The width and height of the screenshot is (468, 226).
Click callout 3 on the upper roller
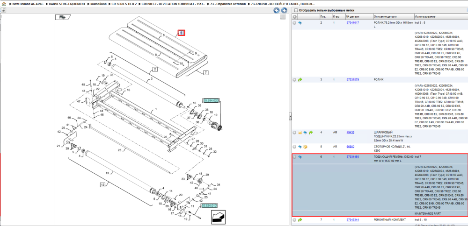[151, 78]
